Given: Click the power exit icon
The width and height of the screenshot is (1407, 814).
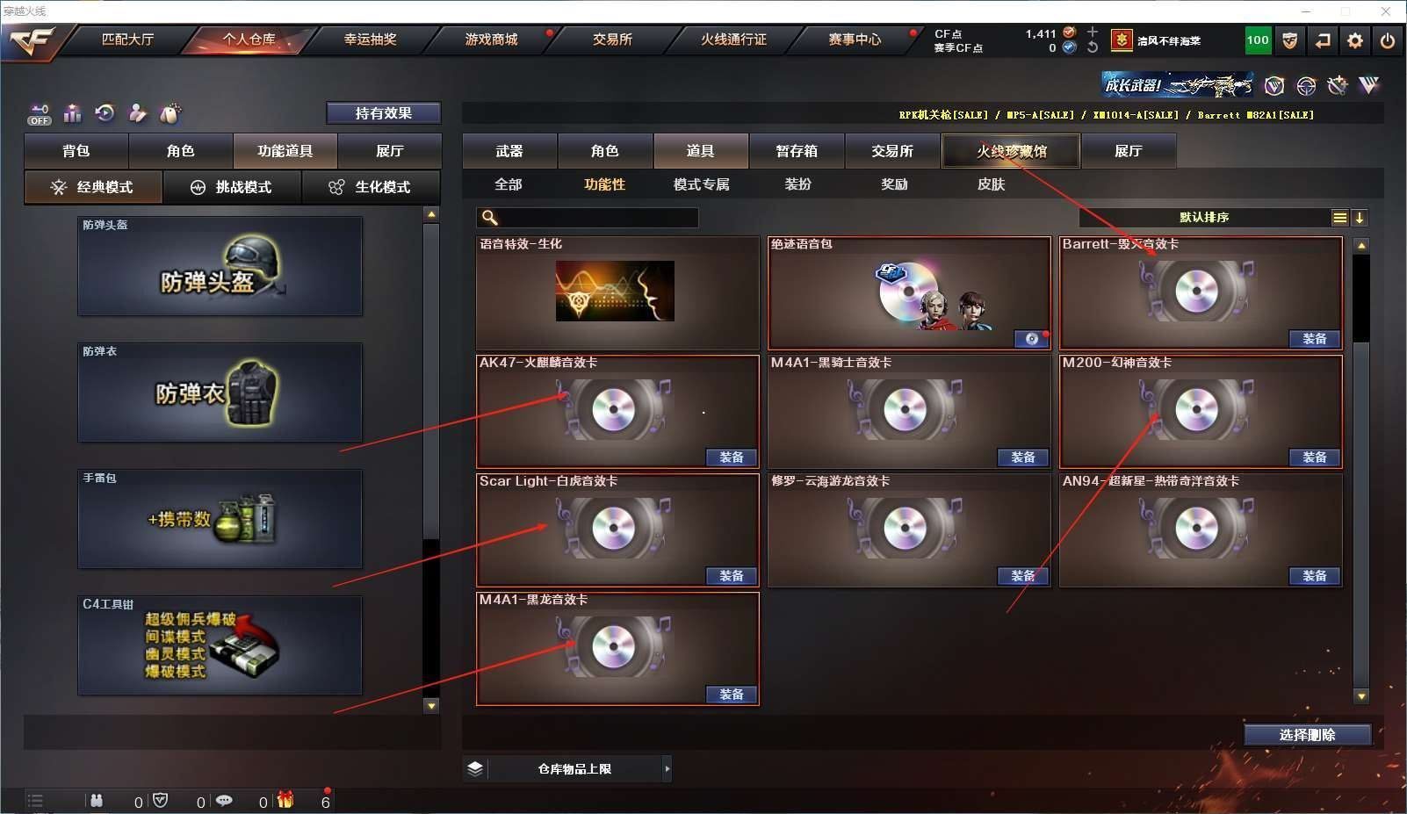Looking at the screenshot, I should point(1388,40).
